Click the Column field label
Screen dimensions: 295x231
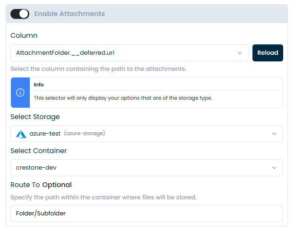point(24,35)
